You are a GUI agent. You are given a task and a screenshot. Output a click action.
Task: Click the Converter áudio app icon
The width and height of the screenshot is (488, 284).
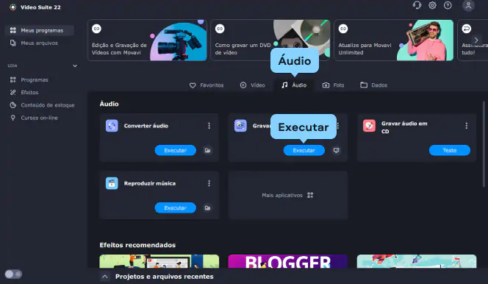(x=112, y=126)
